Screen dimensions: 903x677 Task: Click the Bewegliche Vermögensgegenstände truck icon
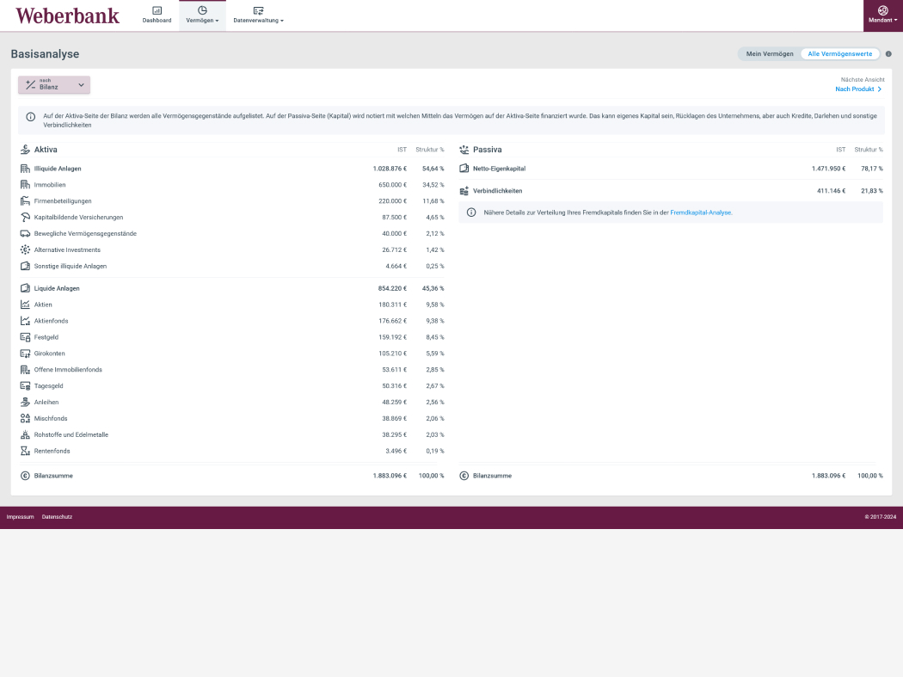click(x=25, y=234)
